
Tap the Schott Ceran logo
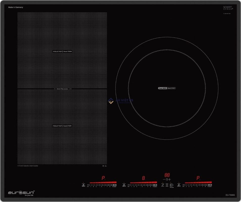pos(228,8)
